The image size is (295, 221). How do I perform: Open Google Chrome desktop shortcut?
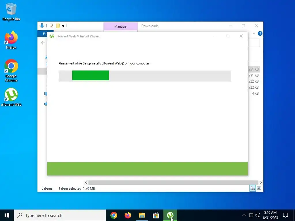(11, 71)
